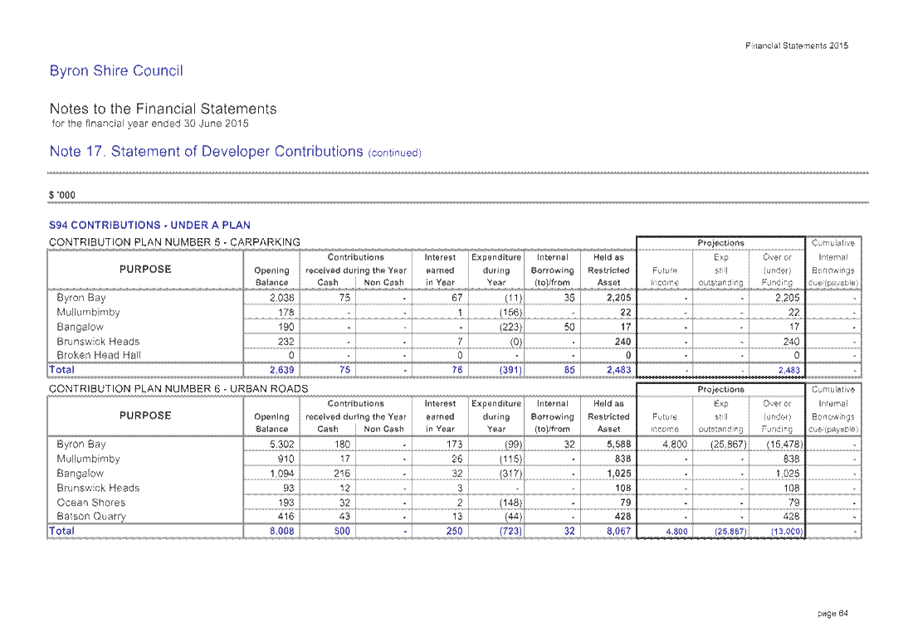
Task: Select 'Note 17. Statement of Developer Contributions' heading
Action: [206, 151]
